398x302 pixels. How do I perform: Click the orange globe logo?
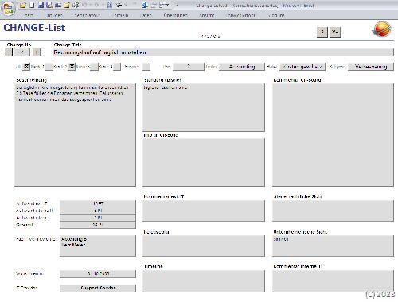tap(382, 29)
